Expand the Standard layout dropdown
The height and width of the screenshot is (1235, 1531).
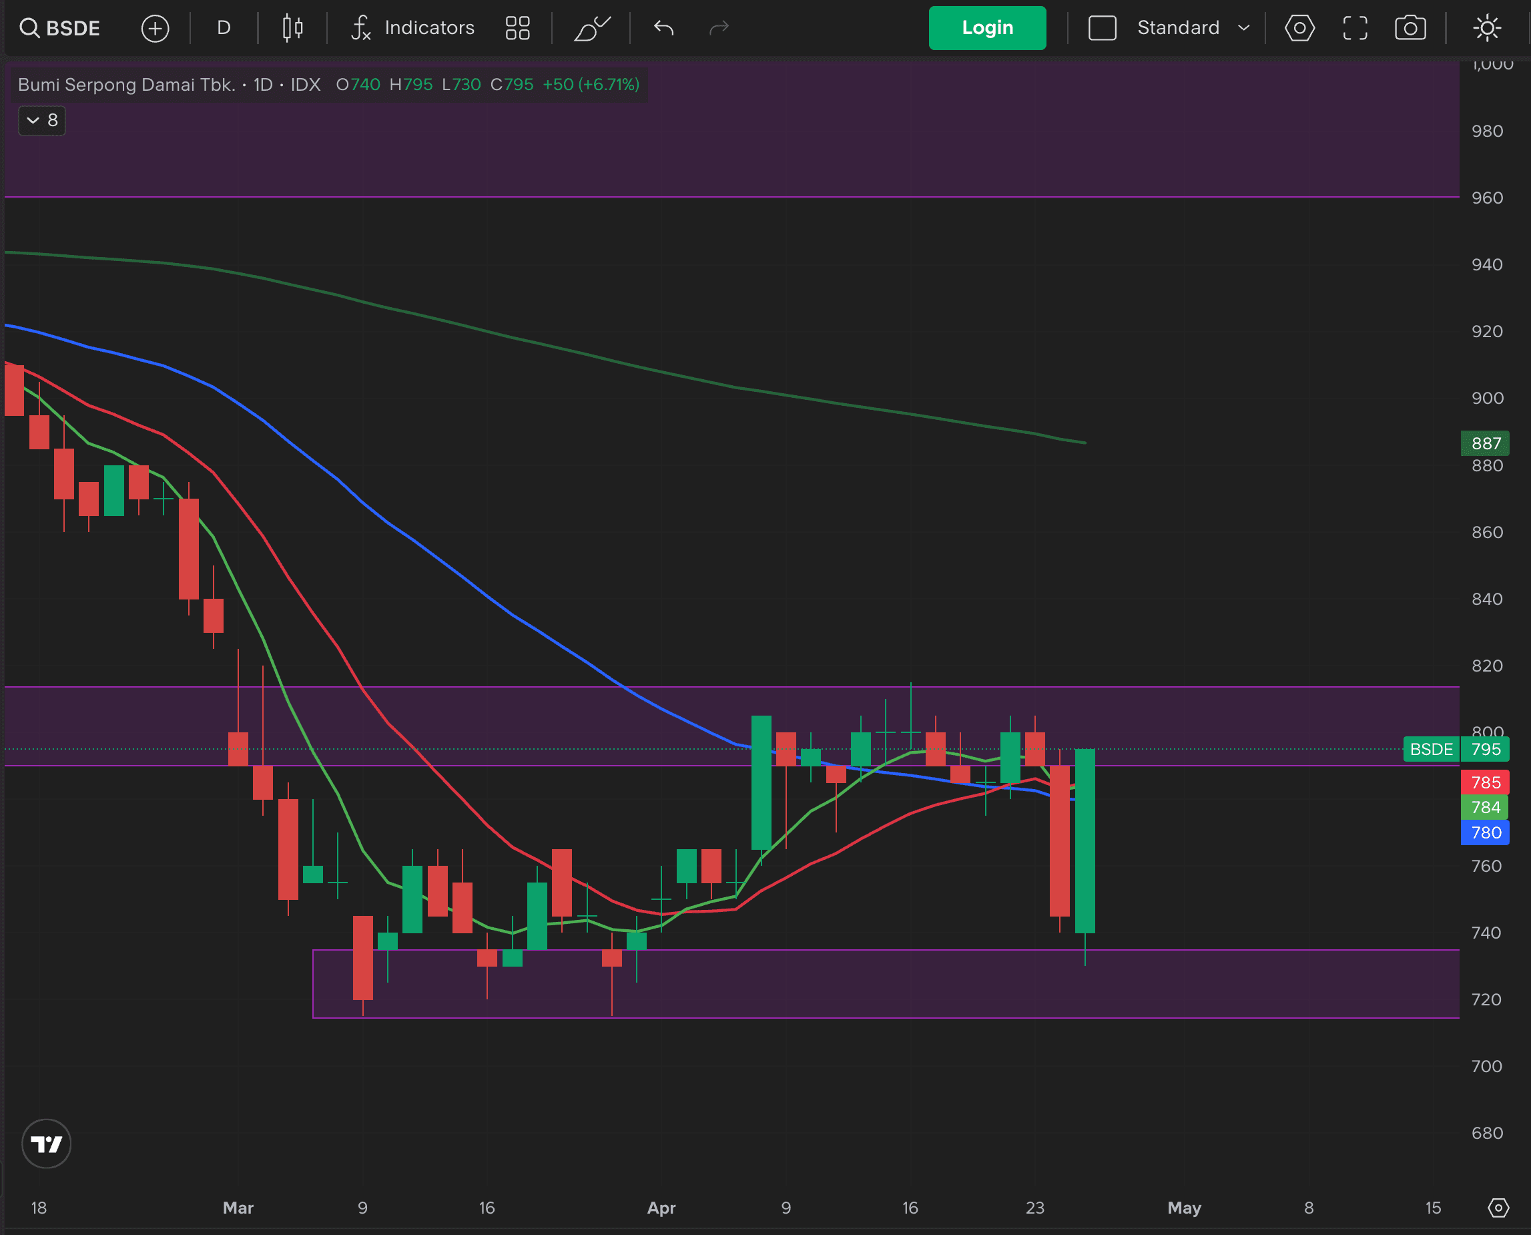pyautogui.click(x=1193, y=28)
